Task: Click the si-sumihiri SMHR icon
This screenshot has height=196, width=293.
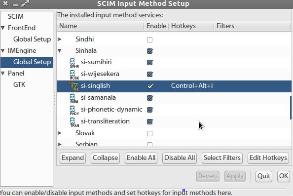Action: click(74, 63)
